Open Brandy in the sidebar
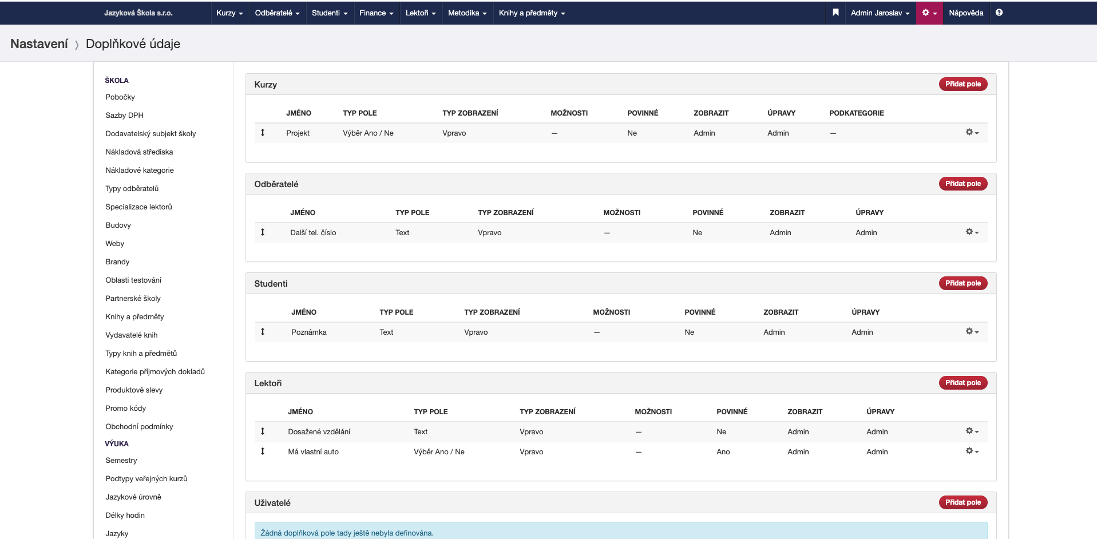 pyautogui.click(x=117, y=262)
